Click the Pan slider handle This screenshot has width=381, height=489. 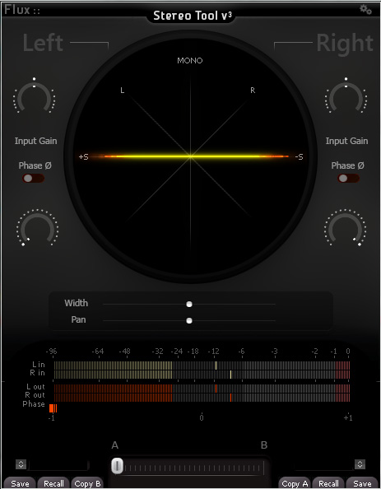(x=189, y=320)
